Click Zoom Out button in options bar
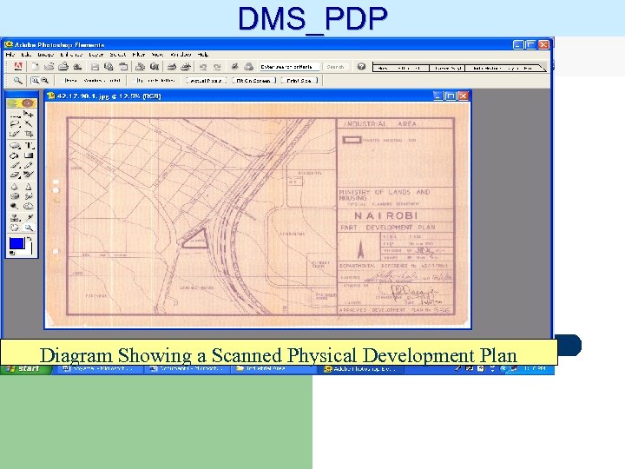Viewport: 625px width, 469px height. tap(44, 81)
